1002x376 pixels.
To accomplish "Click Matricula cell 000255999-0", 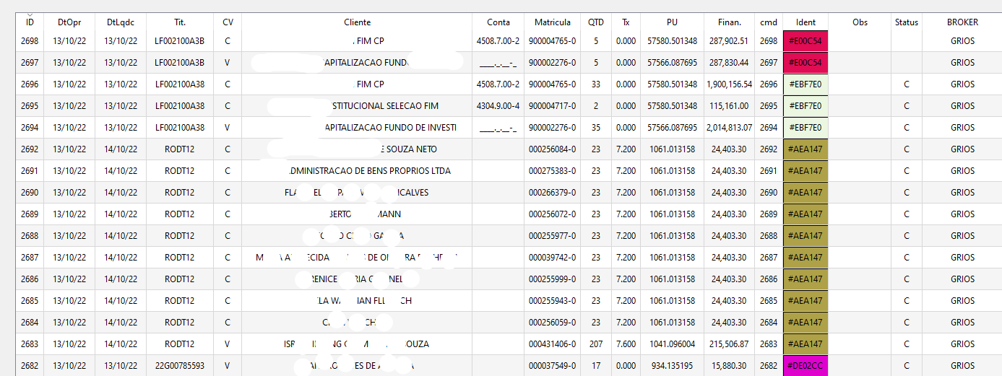I will point(553,279).
